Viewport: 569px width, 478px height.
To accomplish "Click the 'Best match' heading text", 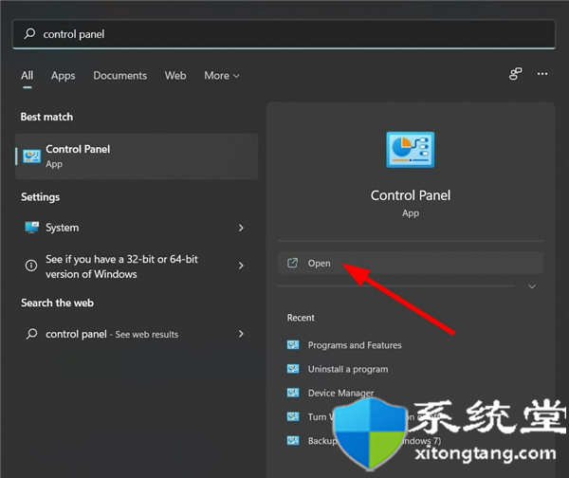I will coord(46,117).
